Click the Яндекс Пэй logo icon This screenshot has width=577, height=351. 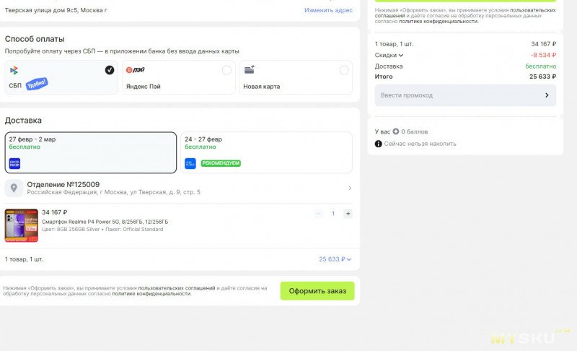coord(135,70)
